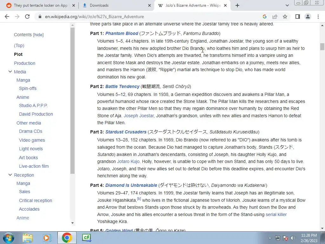Show hidden tray icons arrow
The width and height of the screenshot is (325, 244).
pyautogui.click(x=270, y=238)
